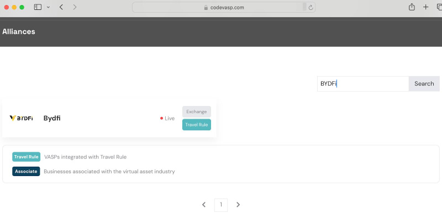This screenshot has width=442, height=218.
Task: Open the BYDFi logo thumbnail
Action: (x=21, y=118)
